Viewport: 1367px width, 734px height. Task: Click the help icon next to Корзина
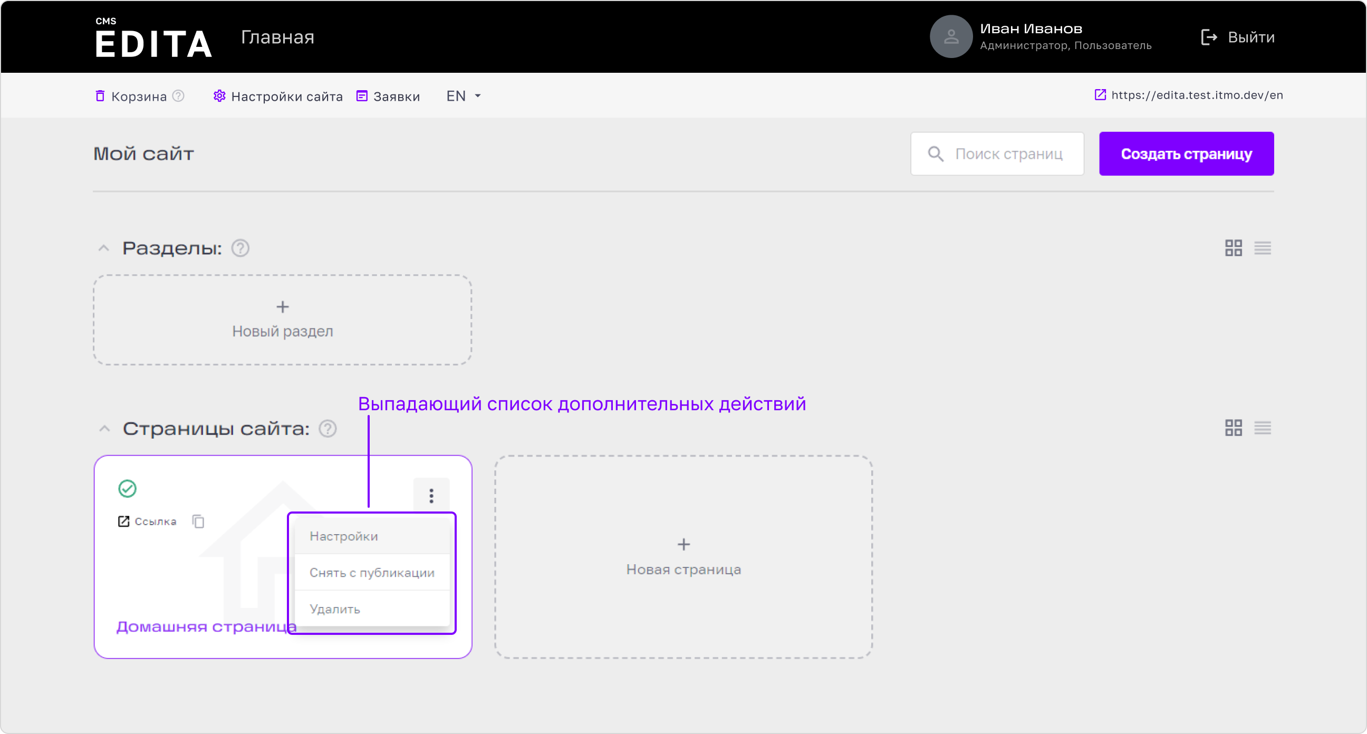179,96
